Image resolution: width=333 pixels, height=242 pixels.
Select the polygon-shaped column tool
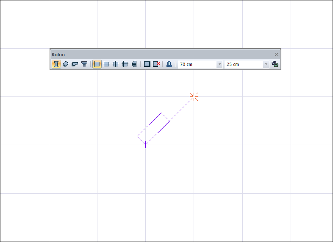click(75, 64)
